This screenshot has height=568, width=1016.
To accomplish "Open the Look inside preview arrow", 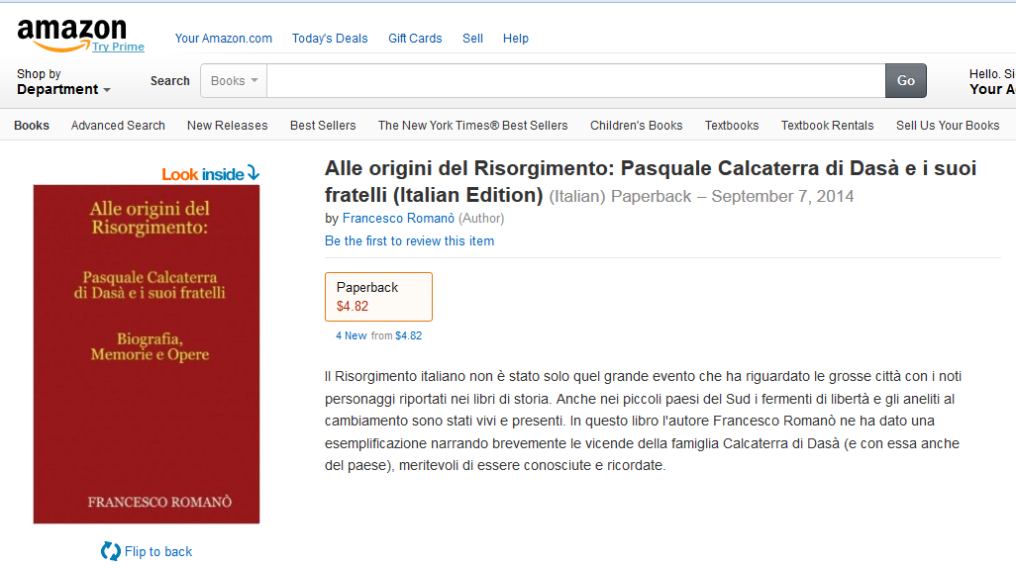I will (x=254, y=173).
